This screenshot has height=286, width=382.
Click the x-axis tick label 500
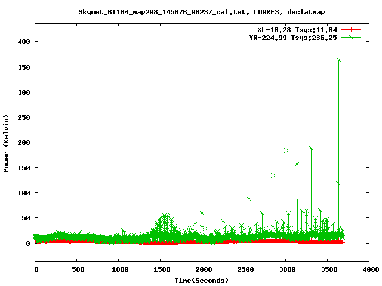tap(77, 269)
